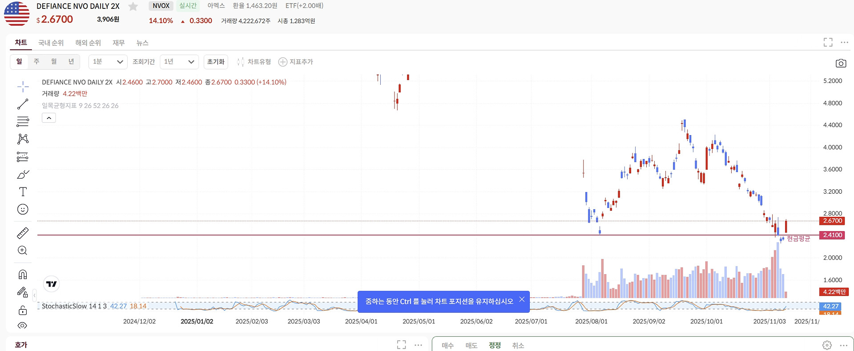Switch to the 국내 순위 tab
Viewport: 854px width, 351px height.
[51, 43]
